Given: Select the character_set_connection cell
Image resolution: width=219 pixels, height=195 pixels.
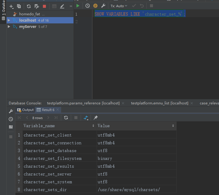Looking at the screenshot, I should pos(59,143).
